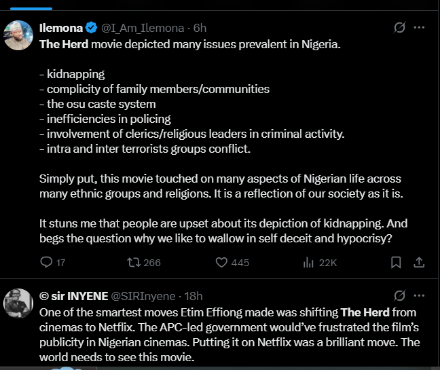Expand the More menu on sir INYENE's post
Screen dimensions: 440x370
(x=419, y=295)
